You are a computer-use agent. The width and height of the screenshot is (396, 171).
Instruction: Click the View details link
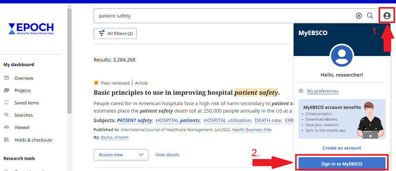coord(167,155)
